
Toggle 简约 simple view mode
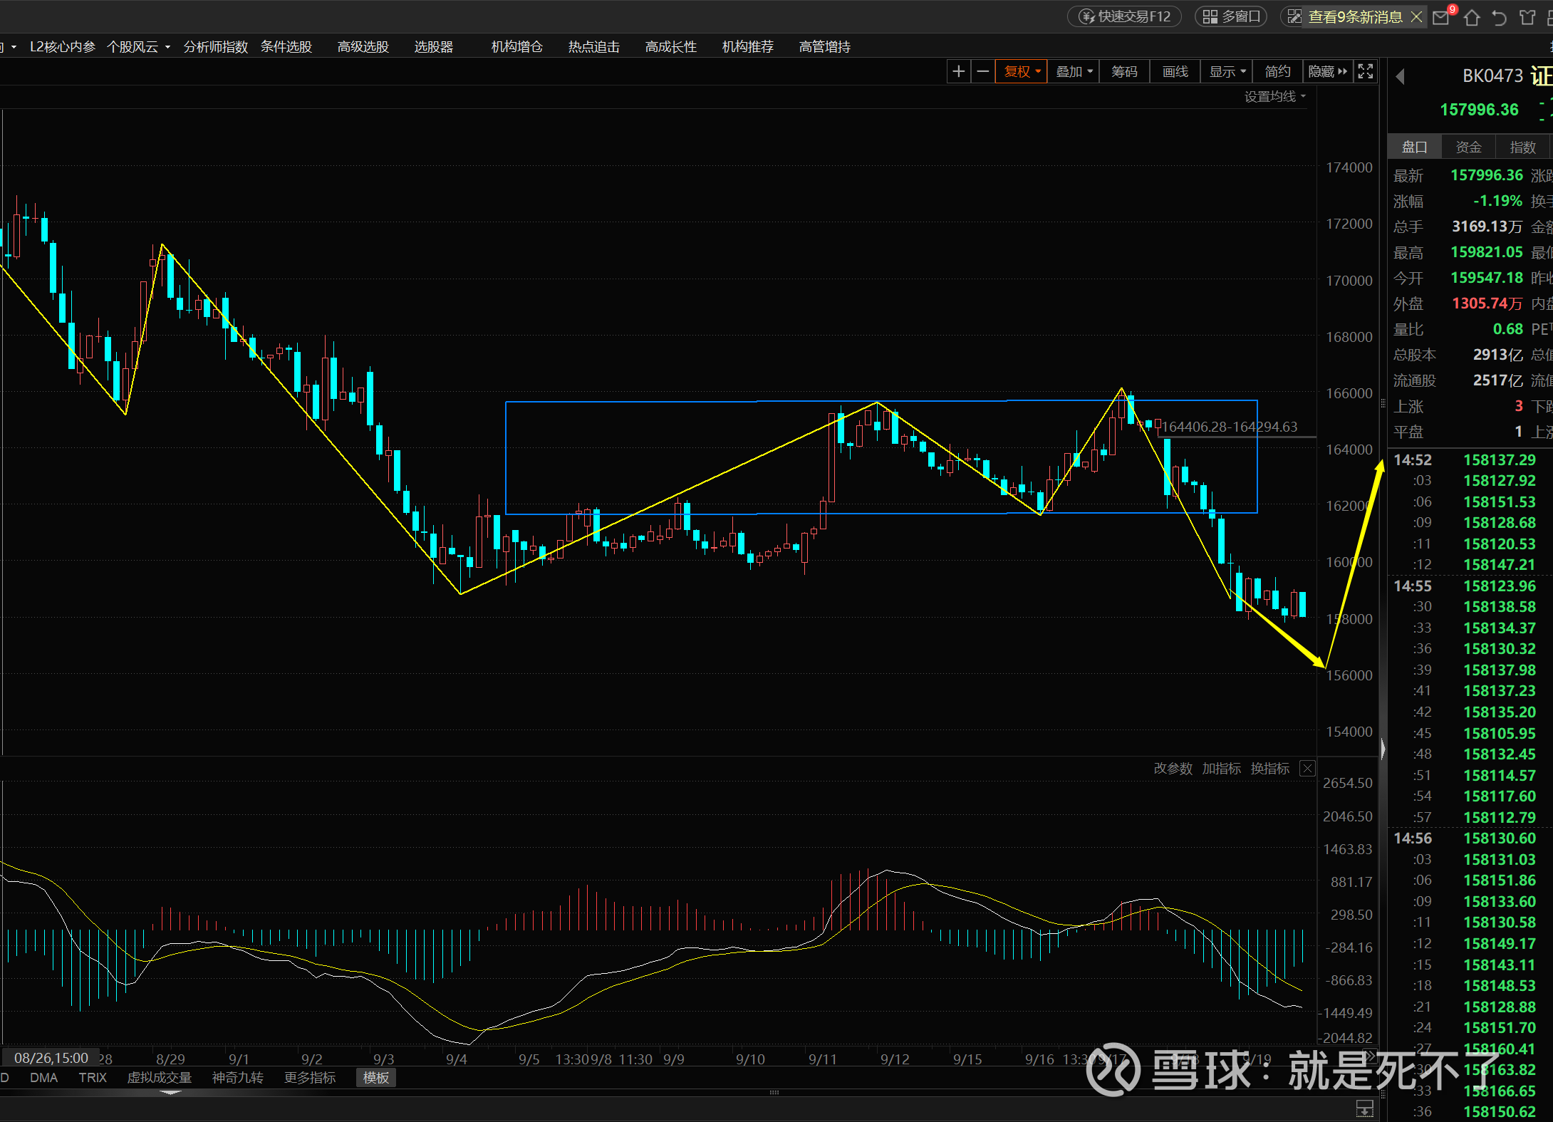coord(1277,71)
